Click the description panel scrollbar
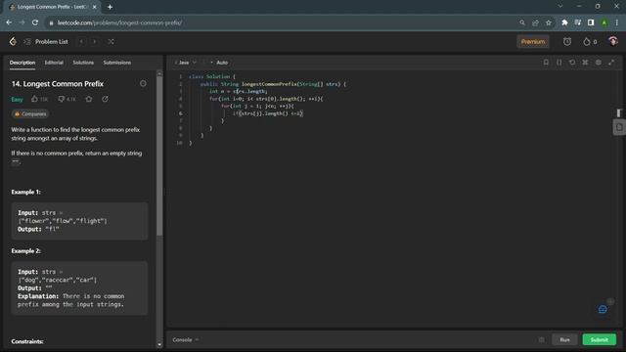The height and width of the screenshot is (352, 626). pos(159,155)
